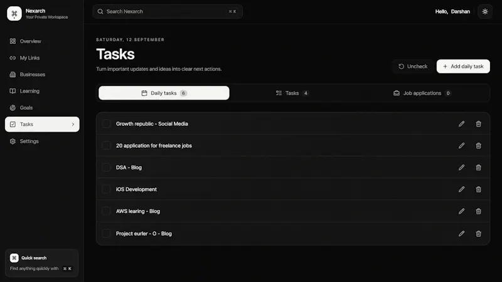This screenshot has height=282, width=502.
Task: Edit the AWS learing - Blog task
Action: click(461, 211)
